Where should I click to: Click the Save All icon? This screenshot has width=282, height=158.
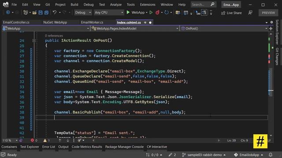coord(46,13)
